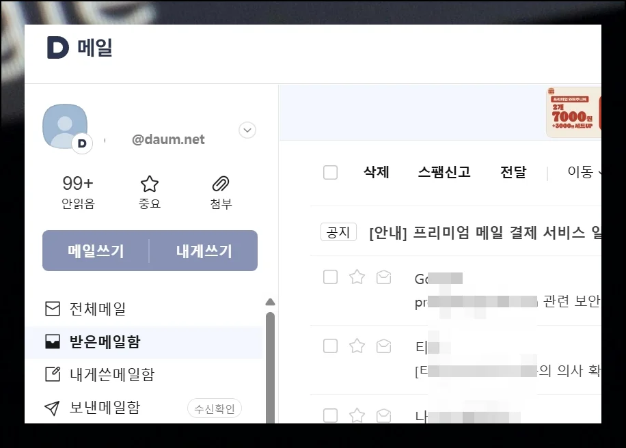Viewport: 626px width, 448px height.
Task: Click the 내게쓰기 button
Action: point(204,251)
